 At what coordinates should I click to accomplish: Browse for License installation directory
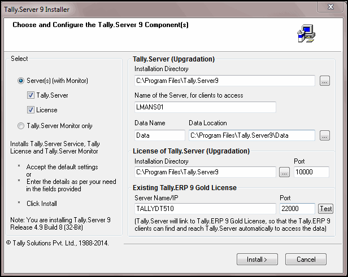[x=284, y=172]
